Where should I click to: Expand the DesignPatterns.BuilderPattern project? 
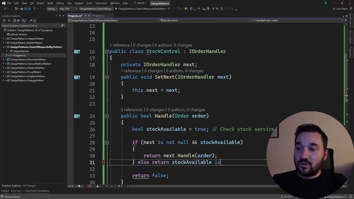coord(3,43)
